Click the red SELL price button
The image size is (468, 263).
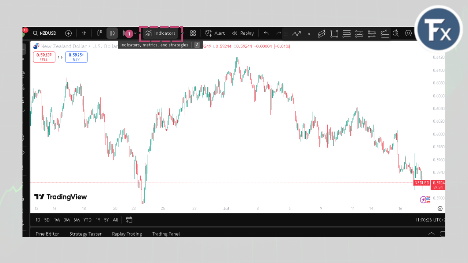(44, 57)
